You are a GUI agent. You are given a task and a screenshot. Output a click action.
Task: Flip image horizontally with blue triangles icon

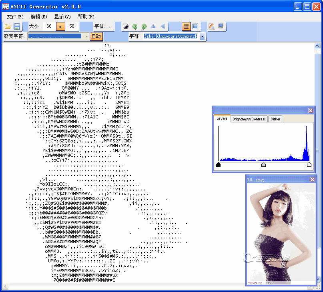153,26
